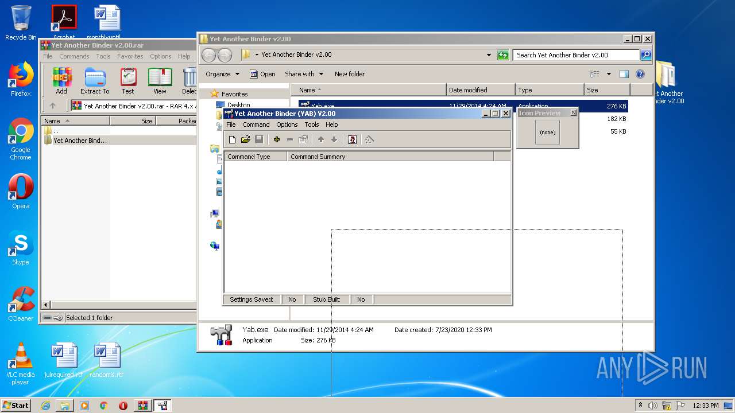Screen dimensions: 735x413
Task: Open the address bar history dropdown arrow
Action: (x=489, y=55)
